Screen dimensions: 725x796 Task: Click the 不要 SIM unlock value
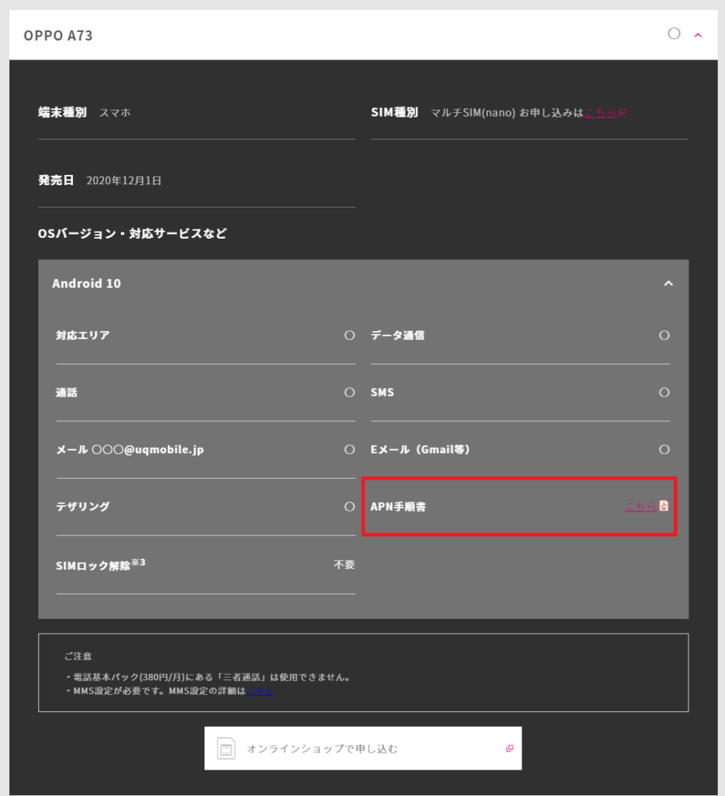point(344,564)
